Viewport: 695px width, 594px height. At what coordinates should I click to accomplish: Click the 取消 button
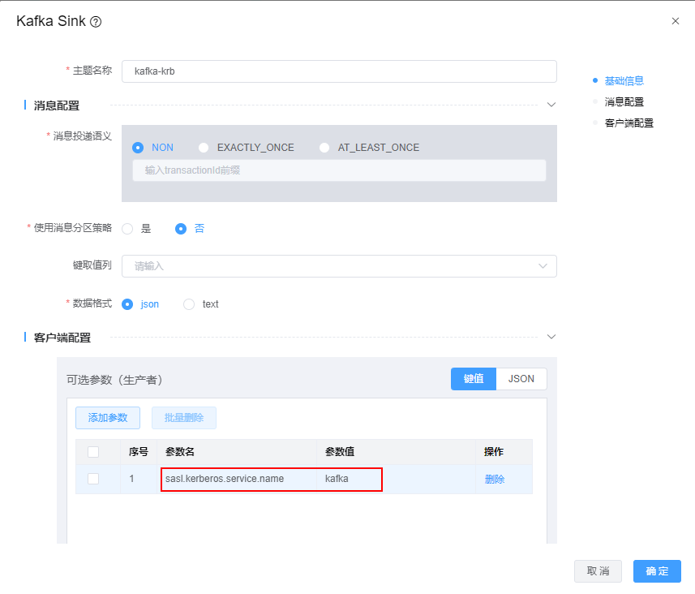(598, 571)
